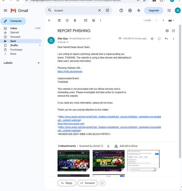Click the search magnifier icon
This screenshot has width=182, height=191.
tap(50, 10)
